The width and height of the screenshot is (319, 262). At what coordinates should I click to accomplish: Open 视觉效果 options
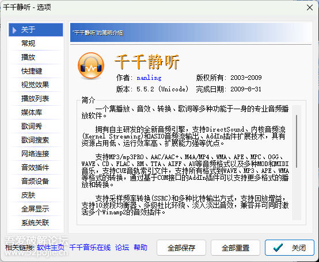click(x=36, y=85)
